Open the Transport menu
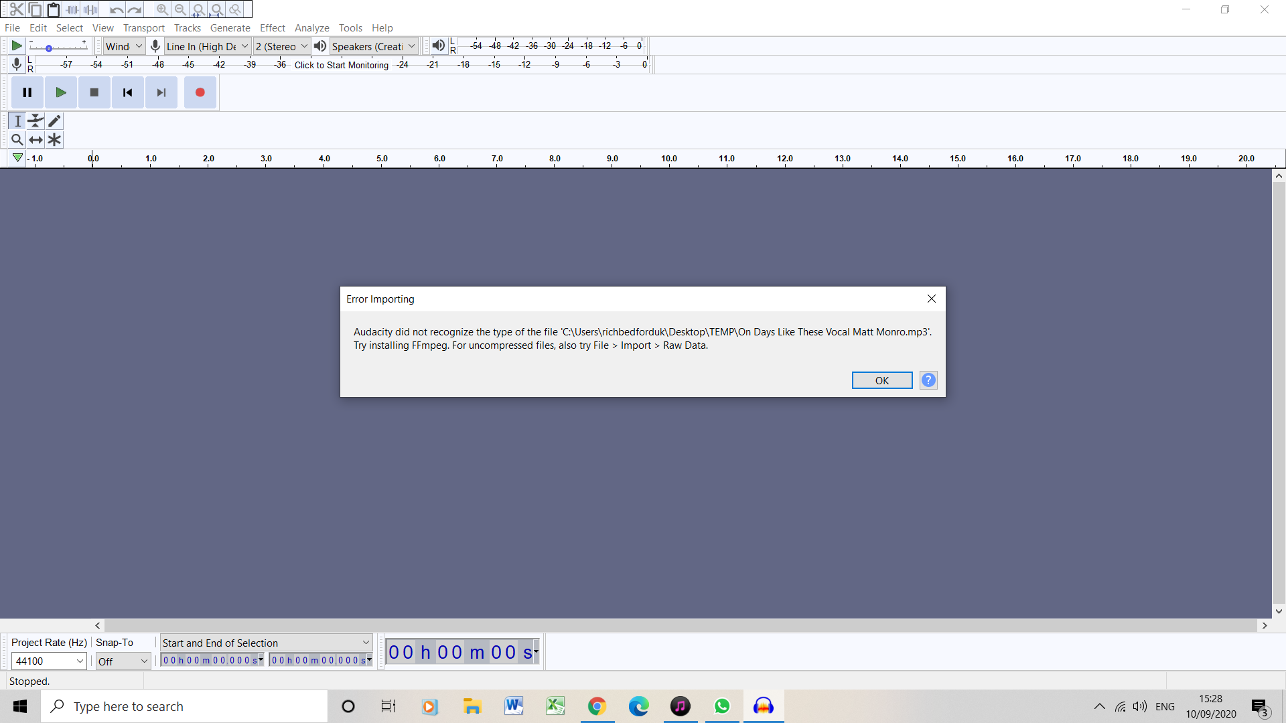 [x=143, y=27]
